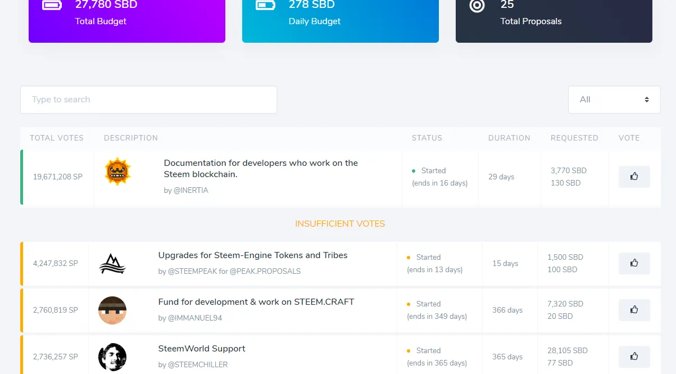Open @STEEMCHILLER's black-and-white avatar
This screenshot has width=676, height=374.
112,357
